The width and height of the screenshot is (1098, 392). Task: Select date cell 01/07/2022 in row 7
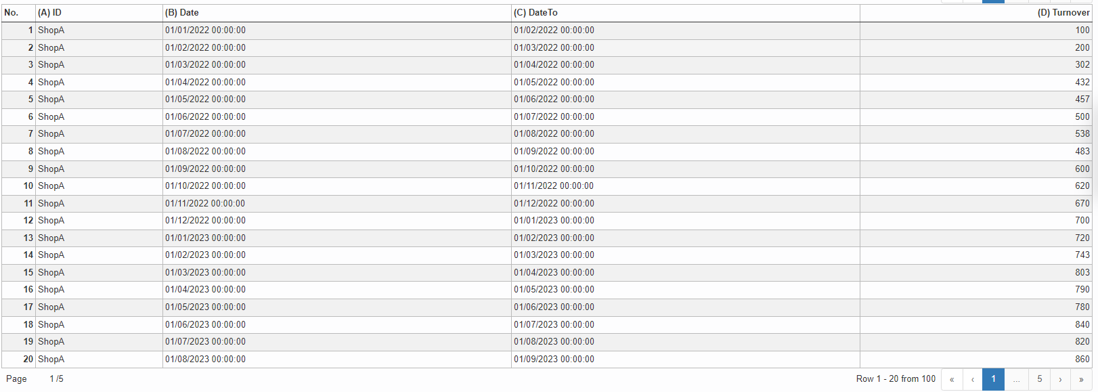336,134
